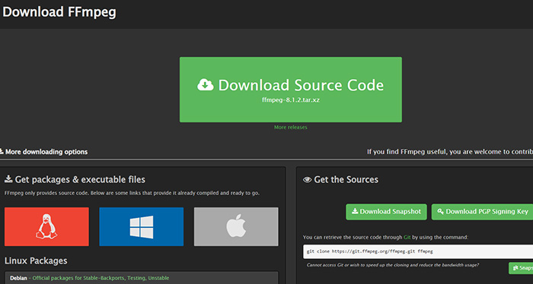Open the Git hyperlink in source text
The height and width of the screenshot is (284, 533).
[407, 237]
